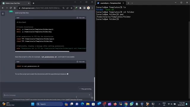Image resolution: width=190 pixels, height=107 pixels.
Task: Select the Delete Linux Text Files tab
Action: (16, 3)
